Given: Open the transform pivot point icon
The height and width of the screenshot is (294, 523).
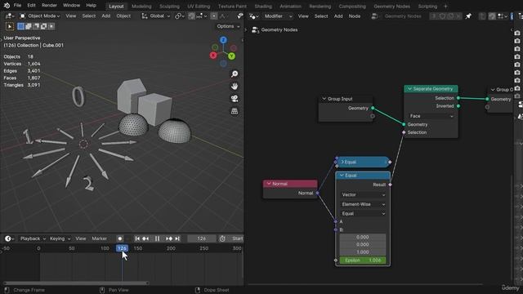Looking at the screenshot, I should tap(180, 16).
